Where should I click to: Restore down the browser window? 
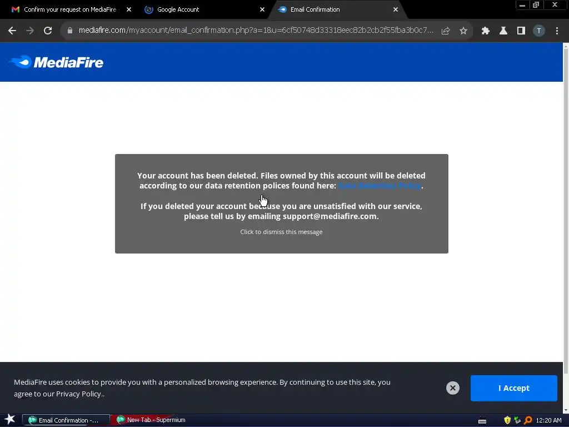click(x=536, y=5)
